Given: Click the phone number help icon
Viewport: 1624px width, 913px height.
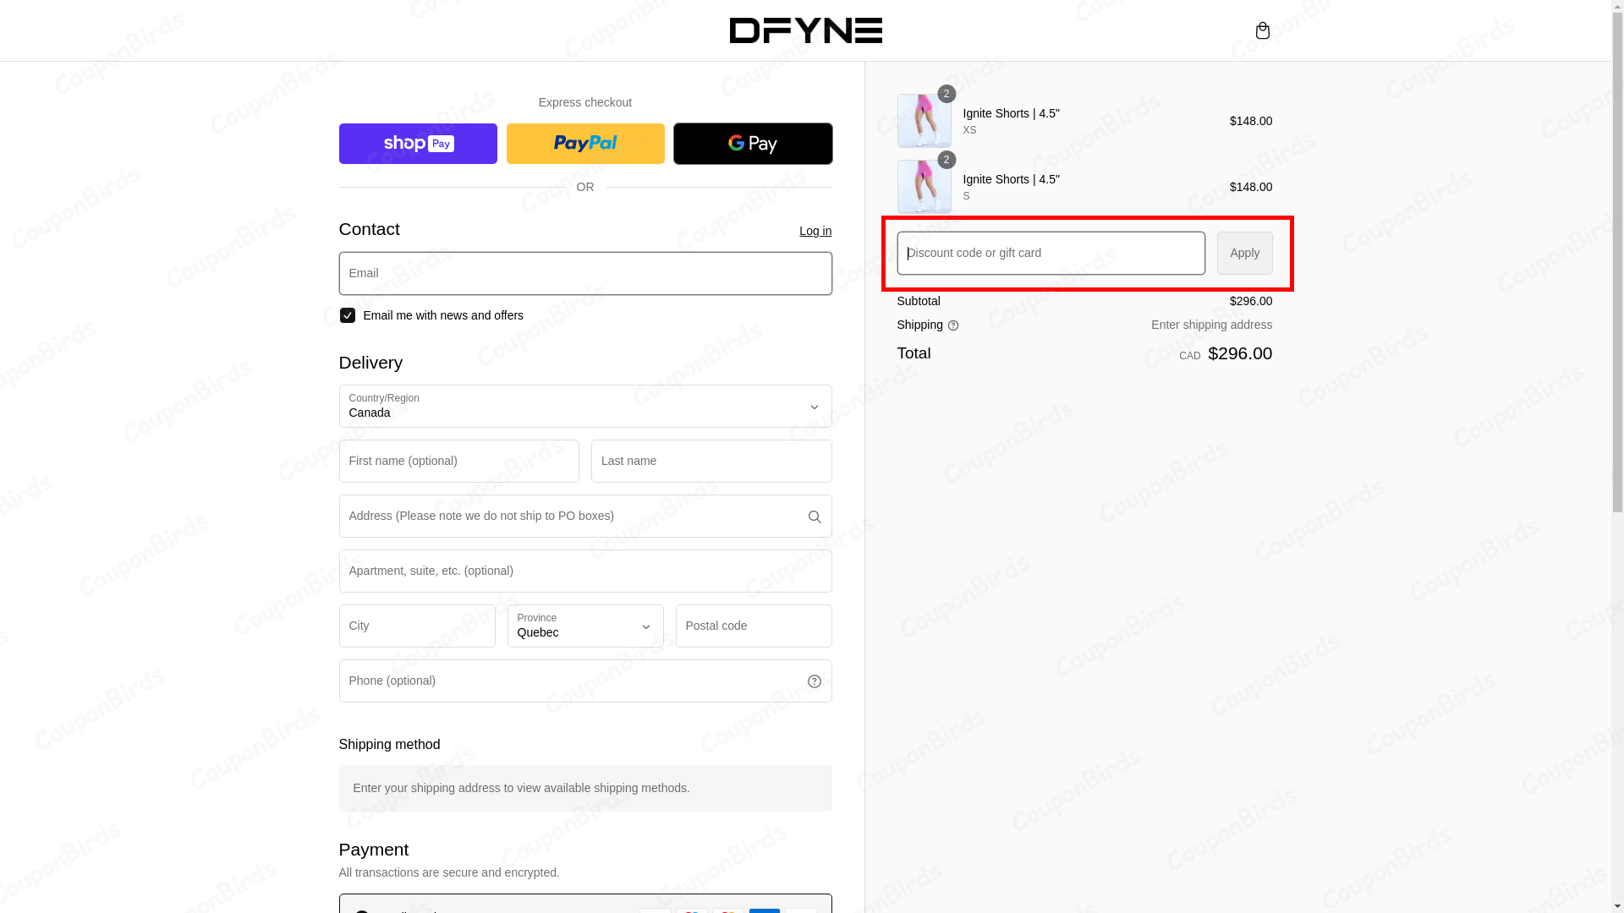Looking at the screenshot, I should tap(814, 681).
